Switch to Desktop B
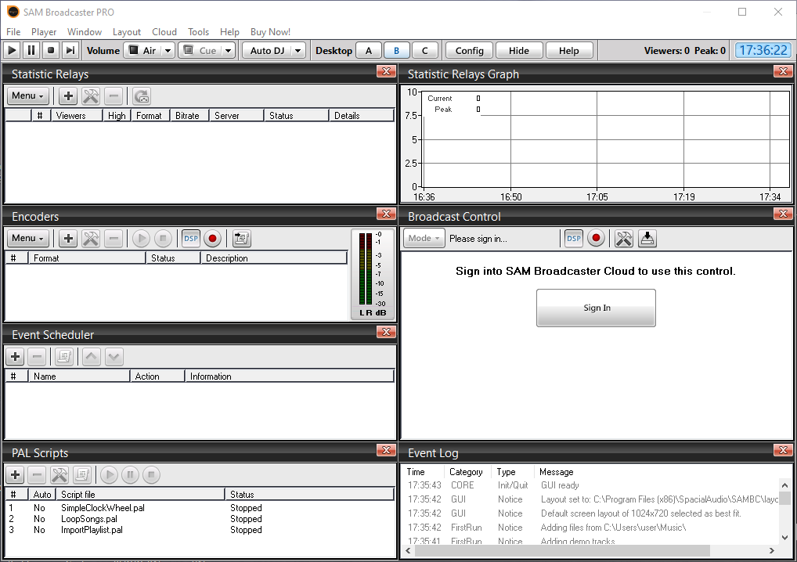 396,50
